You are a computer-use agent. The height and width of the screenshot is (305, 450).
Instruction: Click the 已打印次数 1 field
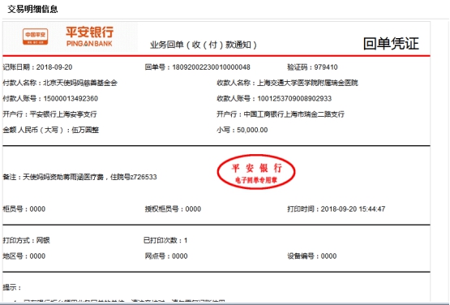(x=165, y=240)
